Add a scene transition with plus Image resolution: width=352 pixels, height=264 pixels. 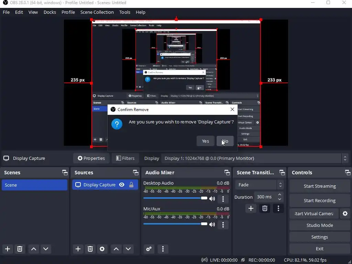(251, 209)
